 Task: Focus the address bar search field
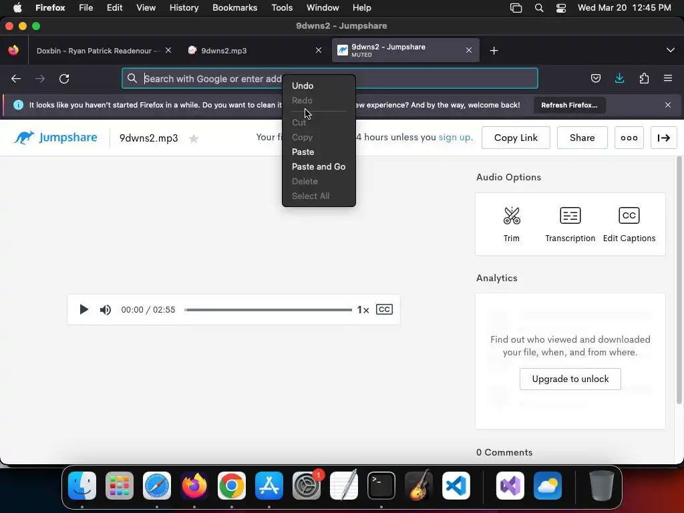point(329,79)
